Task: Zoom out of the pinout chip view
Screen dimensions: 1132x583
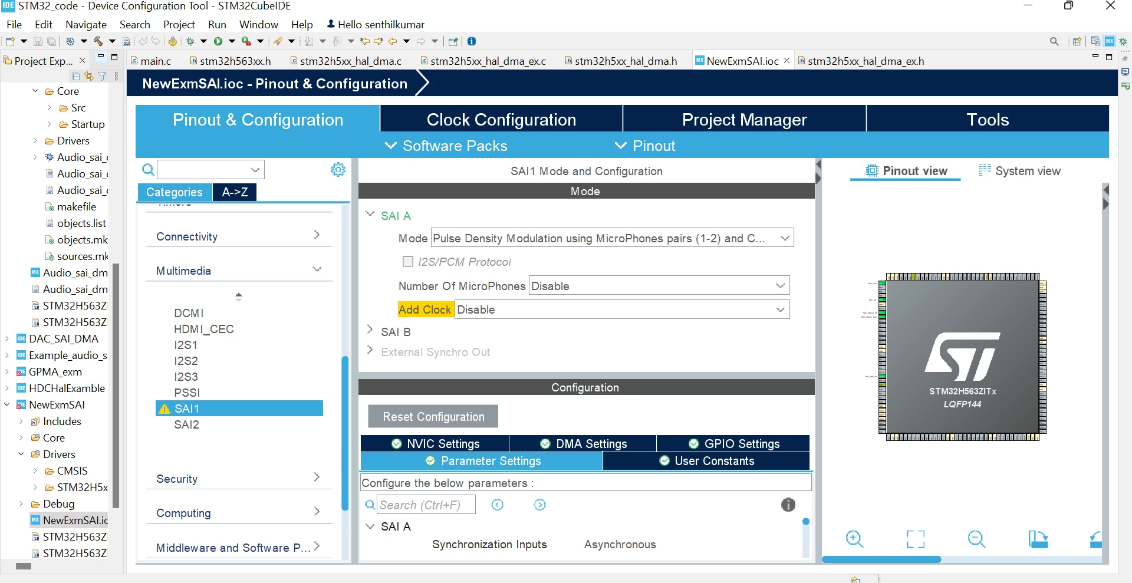Action: (976, 539)
